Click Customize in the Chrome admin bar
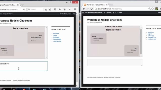Viewport: 161px width, 90px height. coord(107,12)
